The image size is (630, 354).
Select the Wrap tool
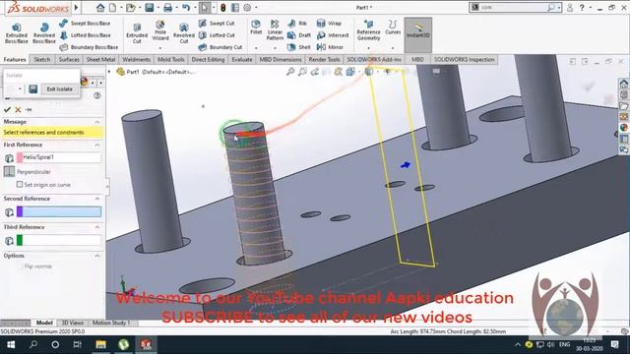(x=329, y=24)
